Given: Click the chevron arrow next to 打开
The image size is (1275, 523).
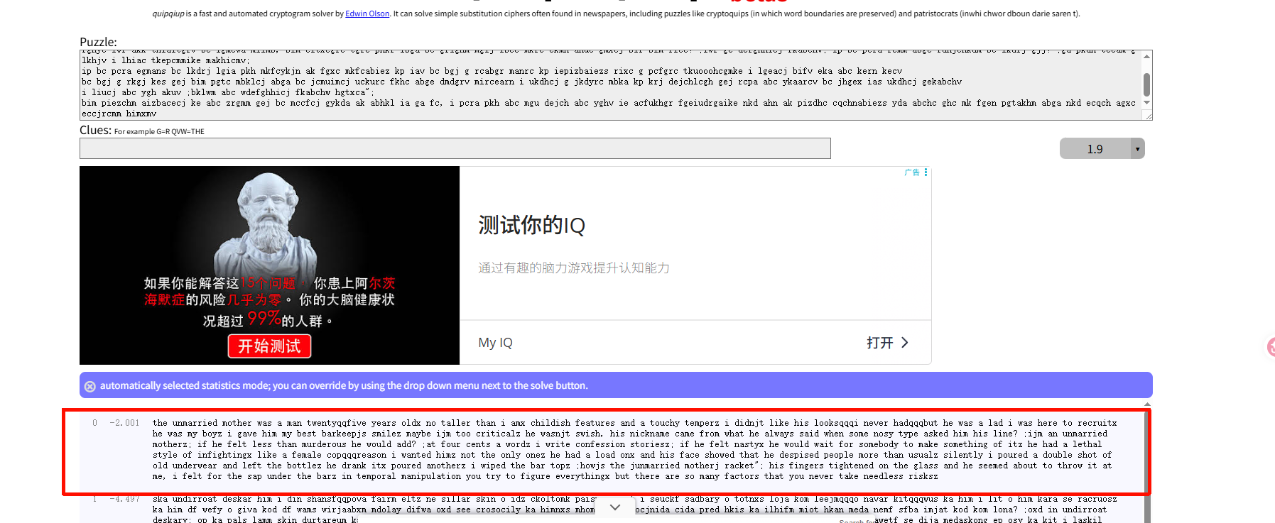Looking at the screenshot, I should tap(904, 343).
